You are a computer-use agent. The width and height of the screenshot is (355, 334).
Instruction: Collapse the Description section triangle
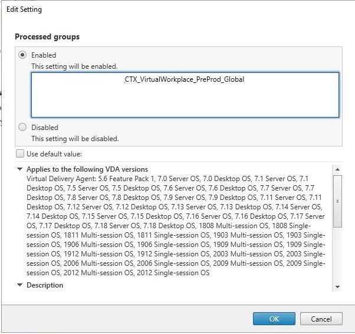coord(20,285)
